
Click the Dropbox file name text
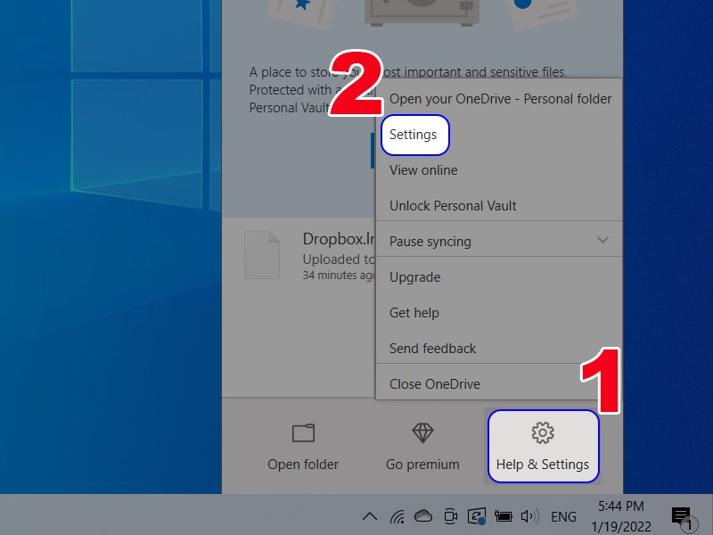click(x=339, y=239)
